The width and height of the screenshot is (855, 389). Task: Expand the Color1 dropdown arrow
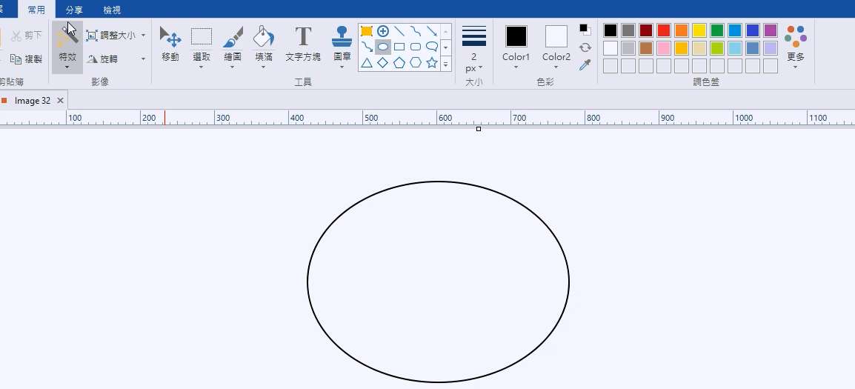point(516,67)
